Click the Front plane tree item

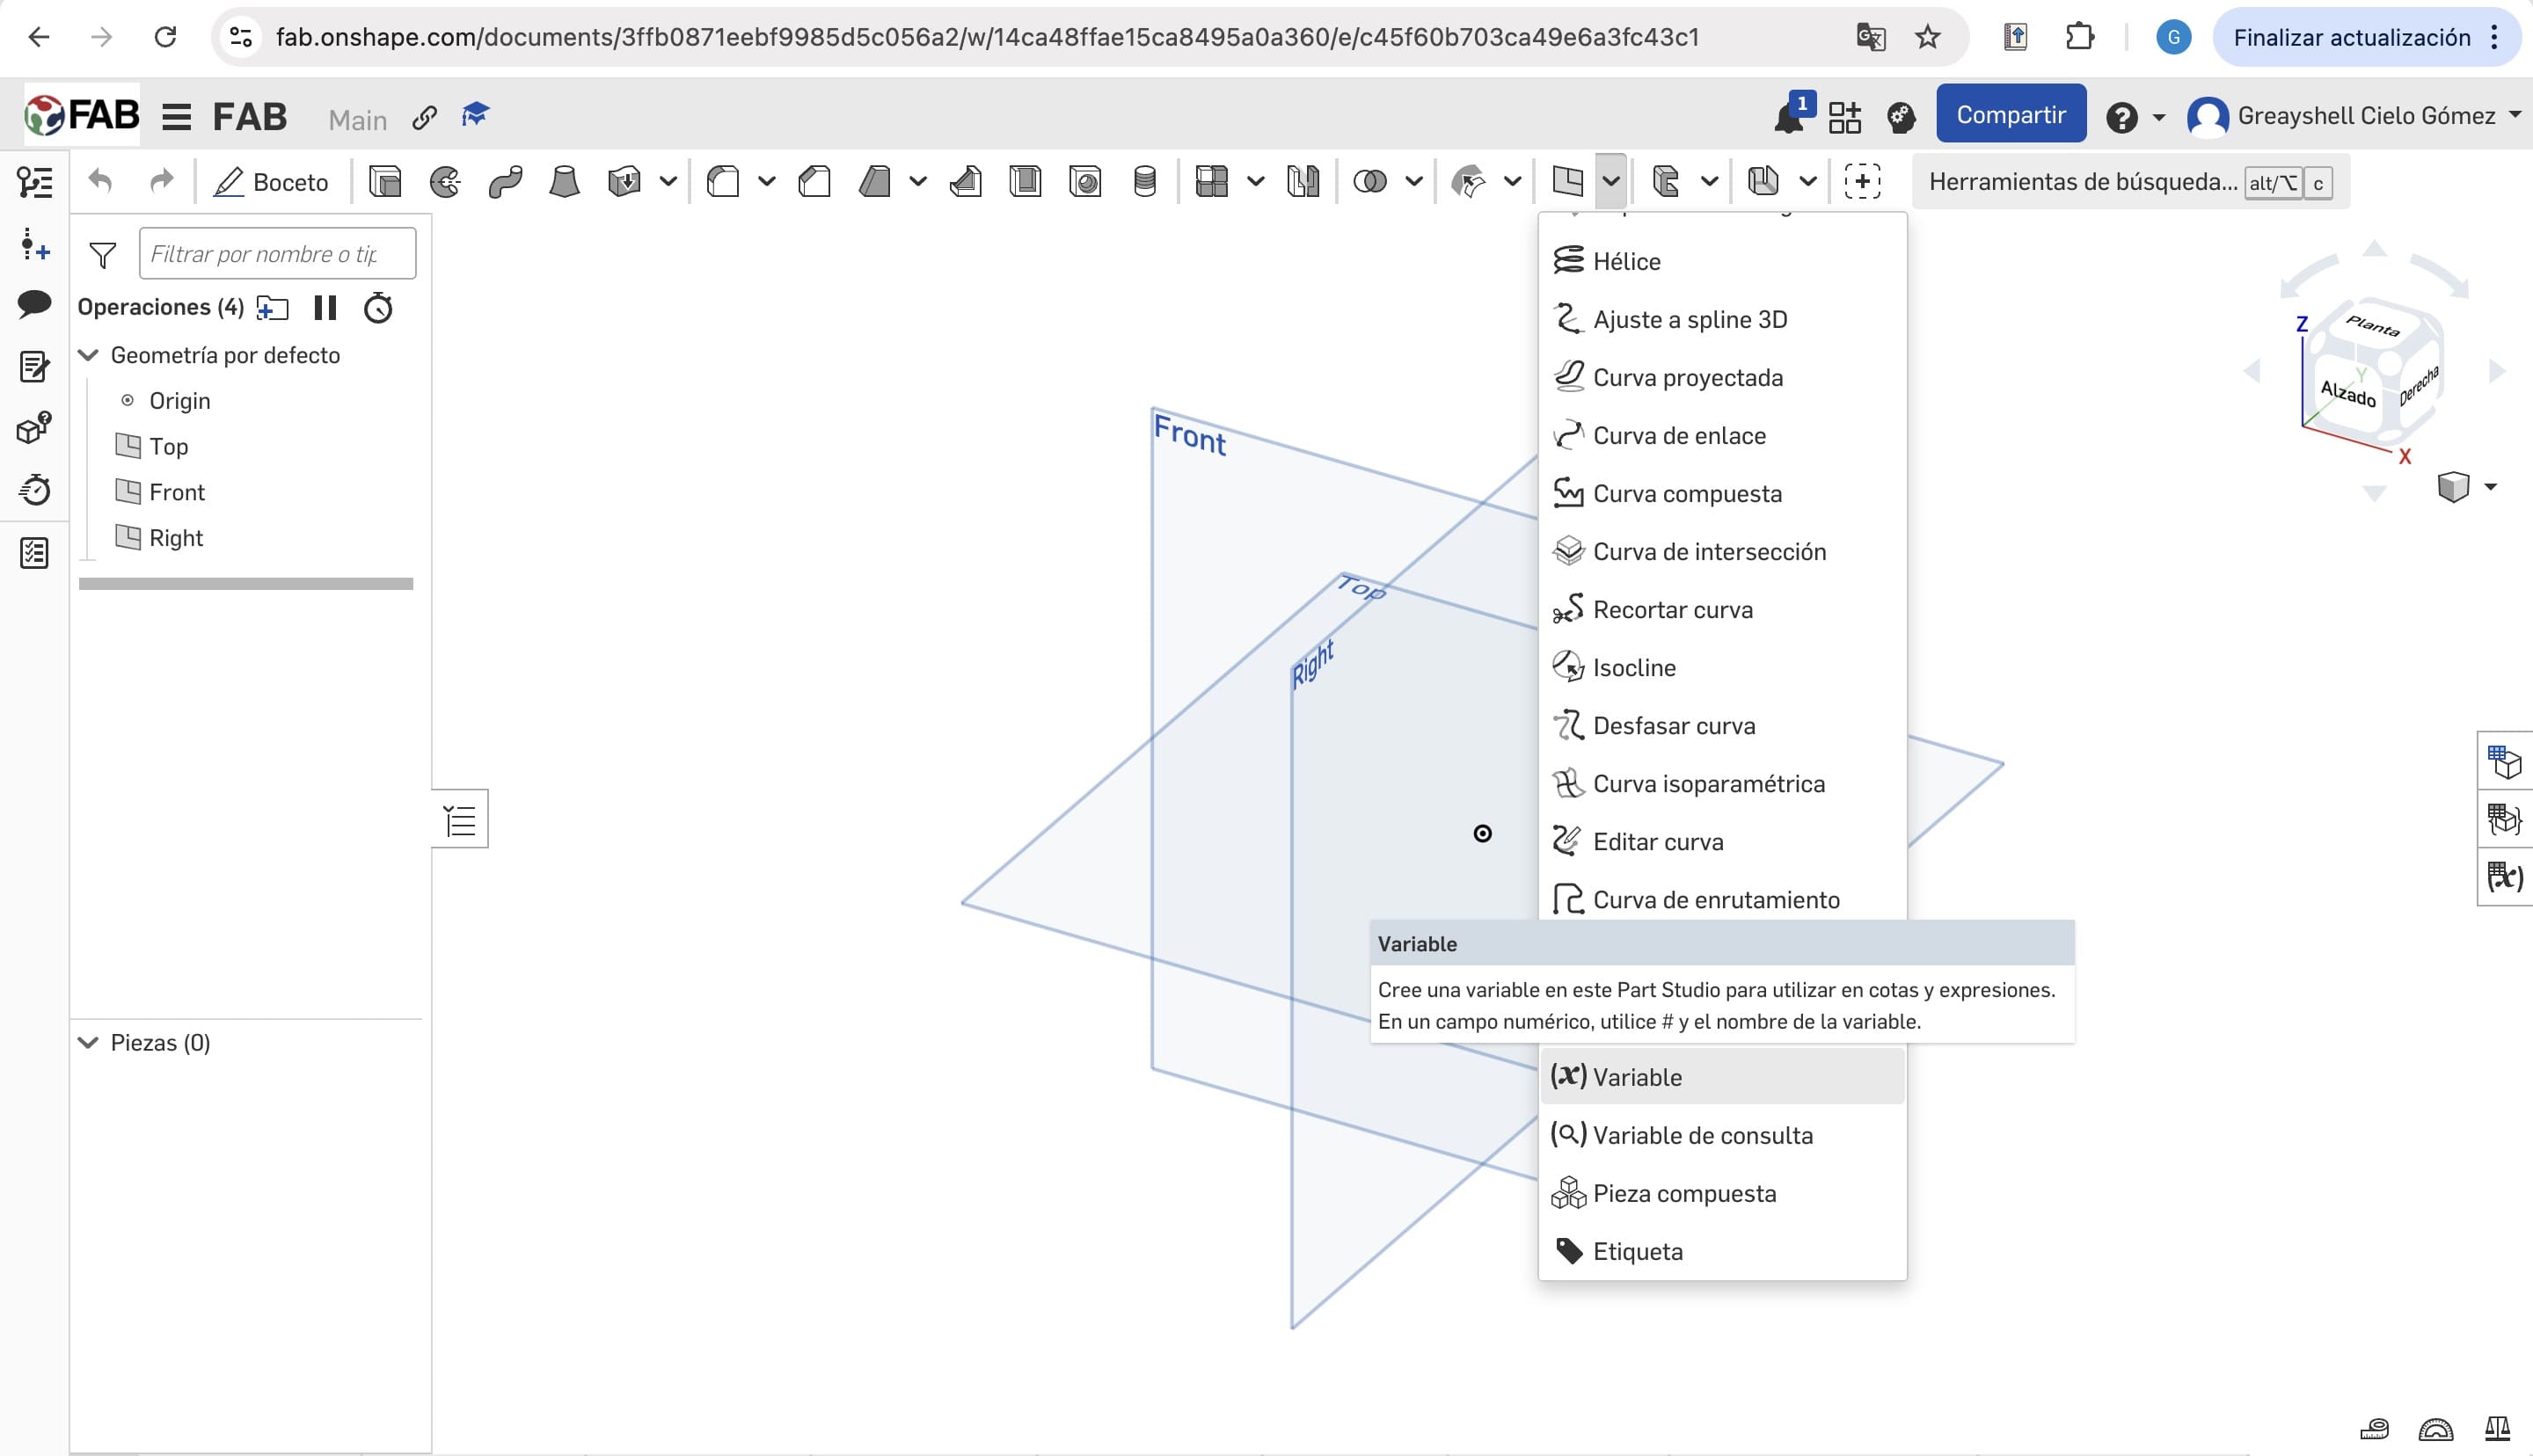tap(176, 492)
